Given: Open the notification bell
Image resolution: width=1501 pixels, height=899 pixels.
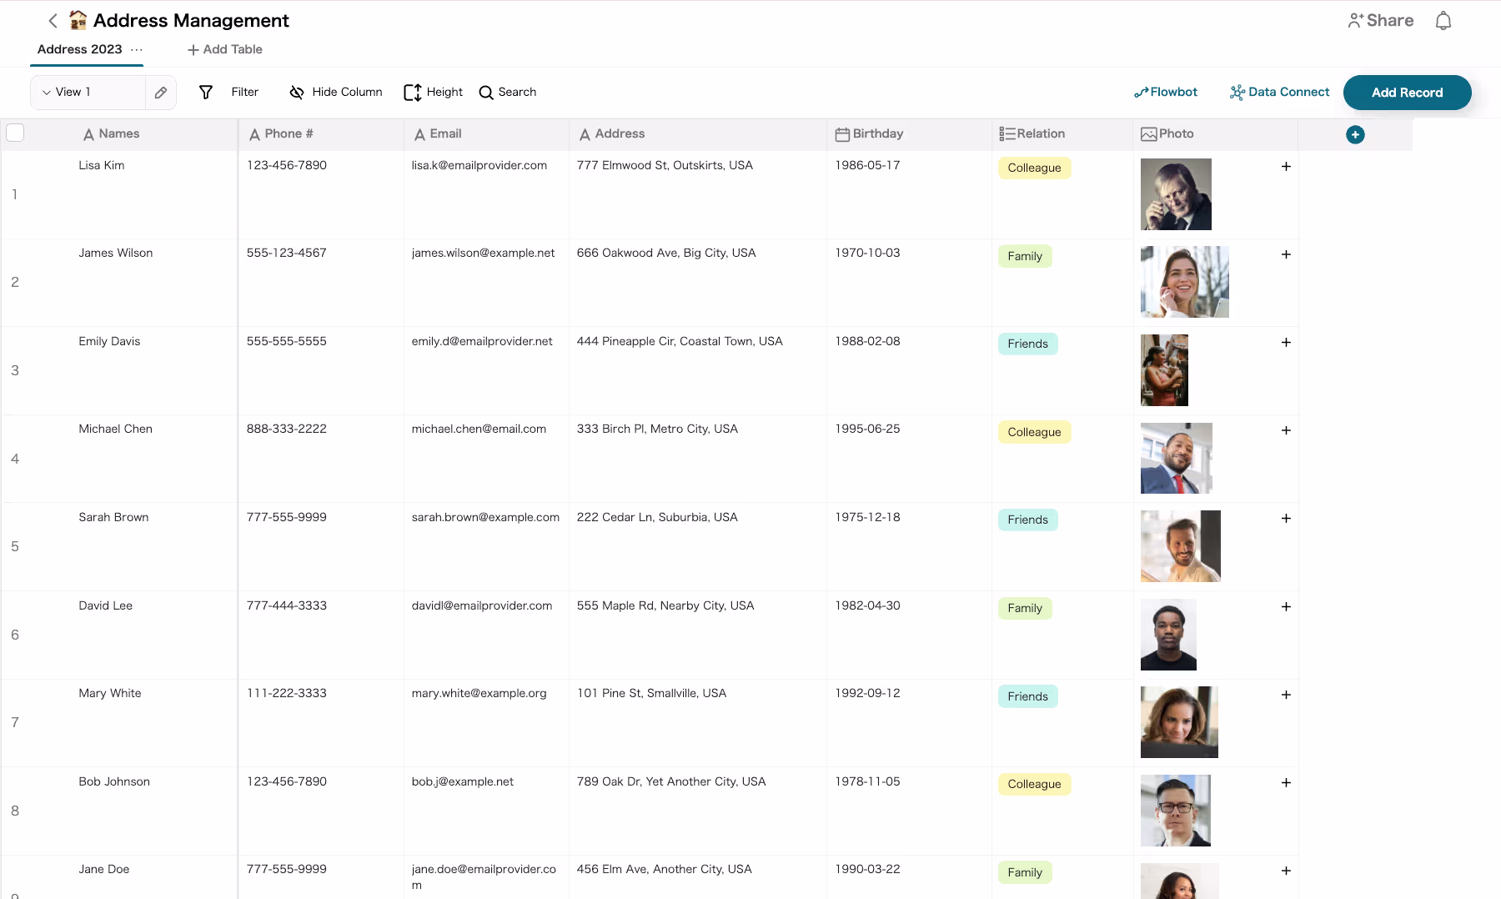Looking at the screenshot, I should coord(1443,21).
